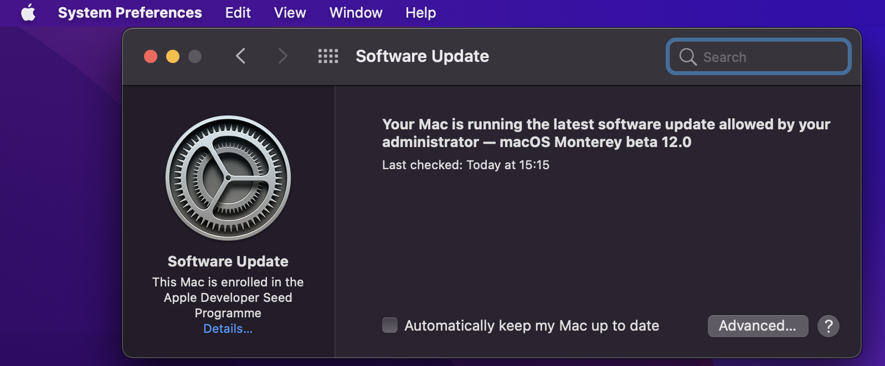Open the Edit menu

pyautogui.click(x=238, y=12)
